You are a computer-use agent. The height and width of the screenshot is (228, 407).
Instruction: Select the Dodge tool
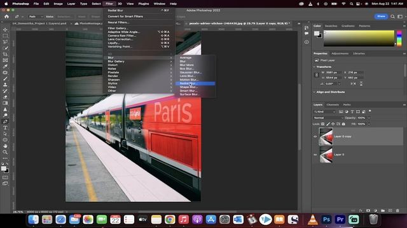pyautogui.click(x=5, y=115)
